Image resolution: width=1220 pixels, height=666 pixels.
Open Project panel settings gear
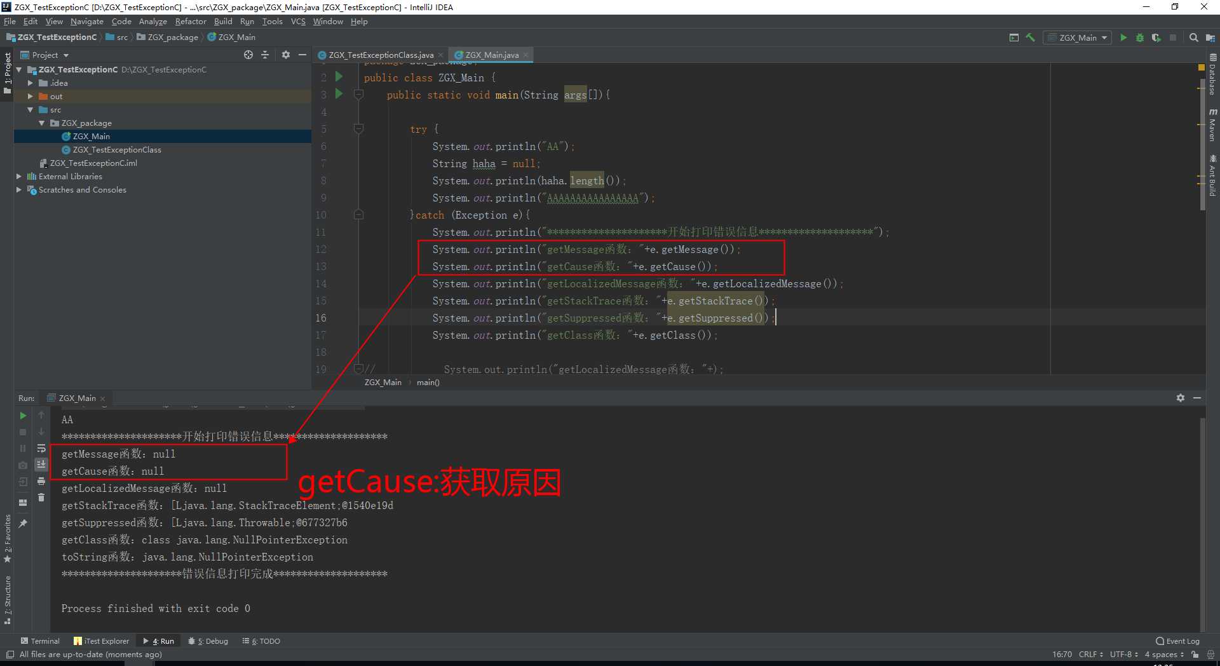coord(286,55)
